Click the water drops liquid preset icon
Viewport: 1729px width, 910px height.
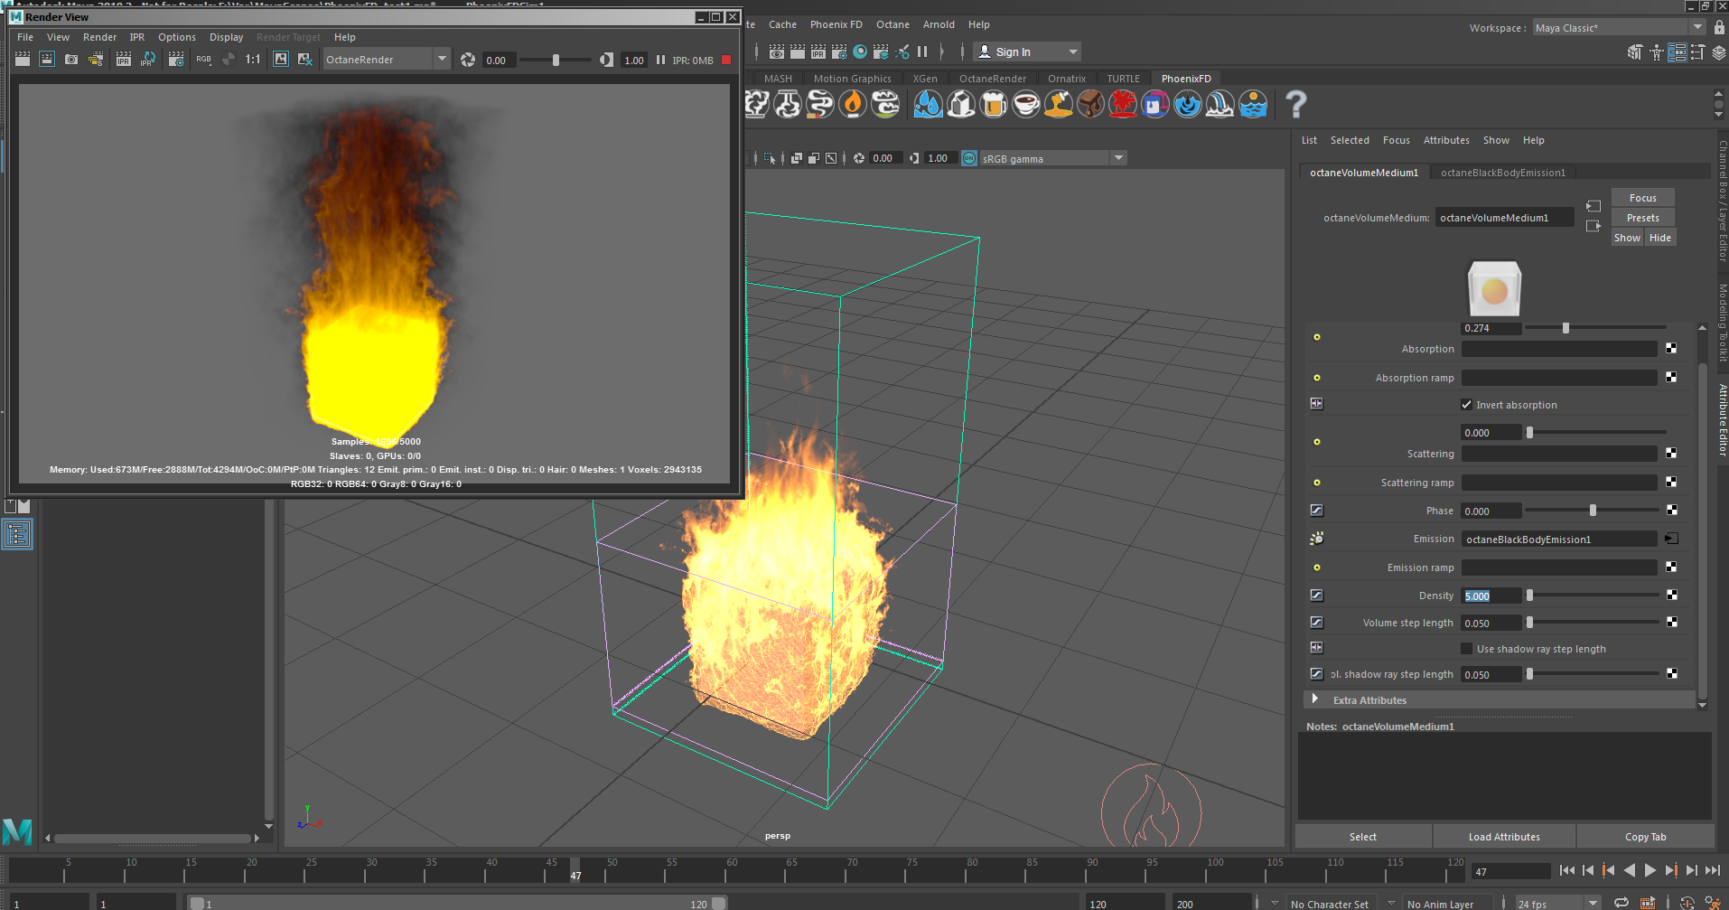point(928,104)
